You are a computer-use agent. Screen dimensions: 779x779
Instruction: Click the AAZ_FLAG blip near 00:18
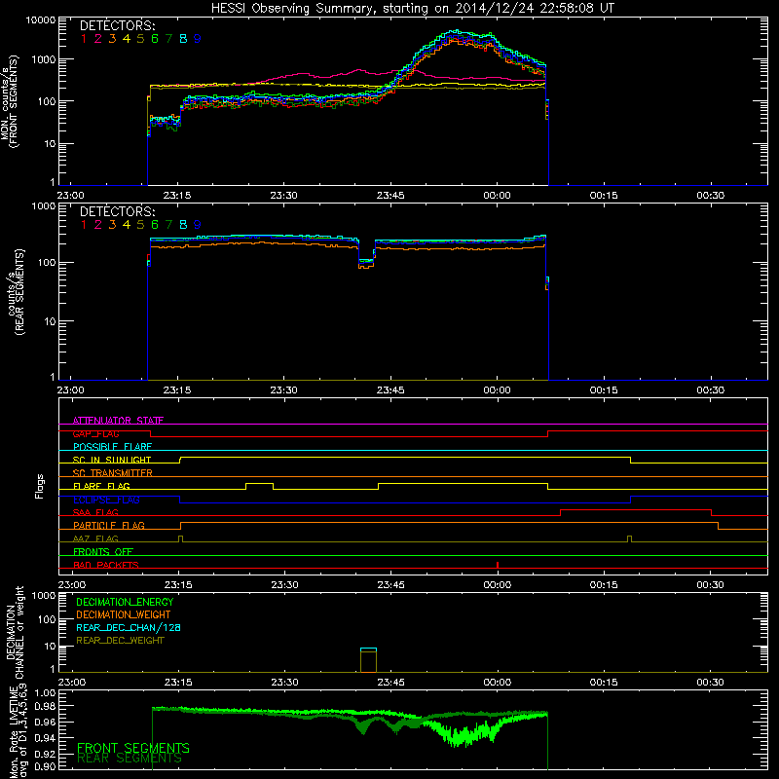tap(629, 539)
